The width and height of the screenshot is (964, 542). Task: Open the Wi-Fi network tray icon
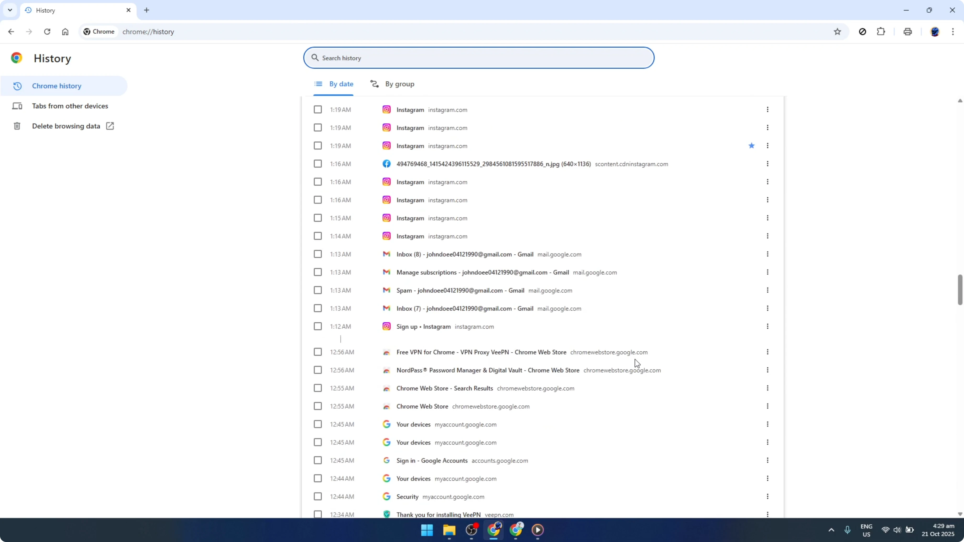(x=885, y=530)
